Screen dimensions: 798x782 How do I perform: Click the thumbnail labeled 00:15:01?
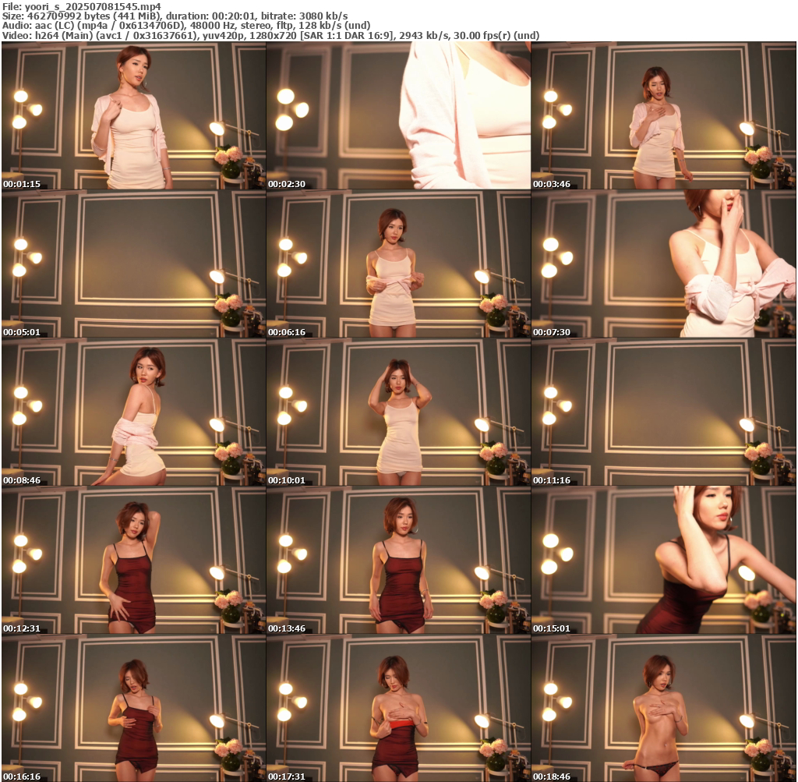(x=663, y=561)
